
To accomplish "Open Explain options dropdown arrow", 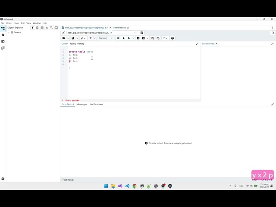I will [147, 38].
